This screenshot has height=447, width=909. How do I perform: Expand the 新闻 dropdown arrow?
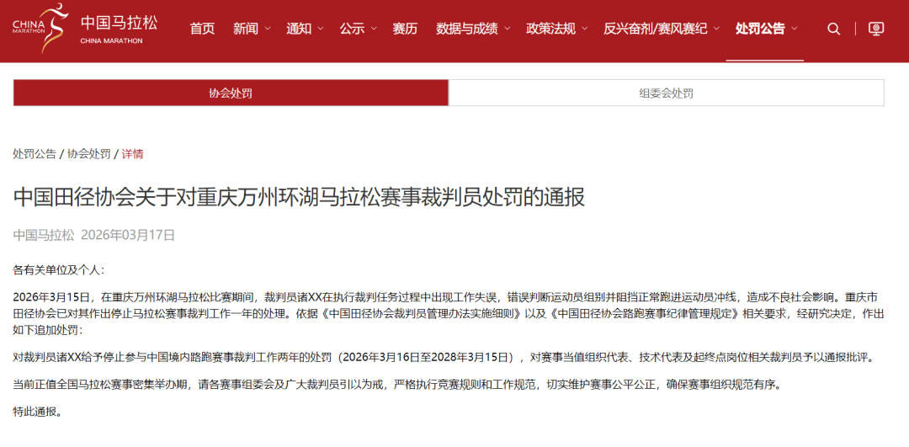tap(268, 29)
